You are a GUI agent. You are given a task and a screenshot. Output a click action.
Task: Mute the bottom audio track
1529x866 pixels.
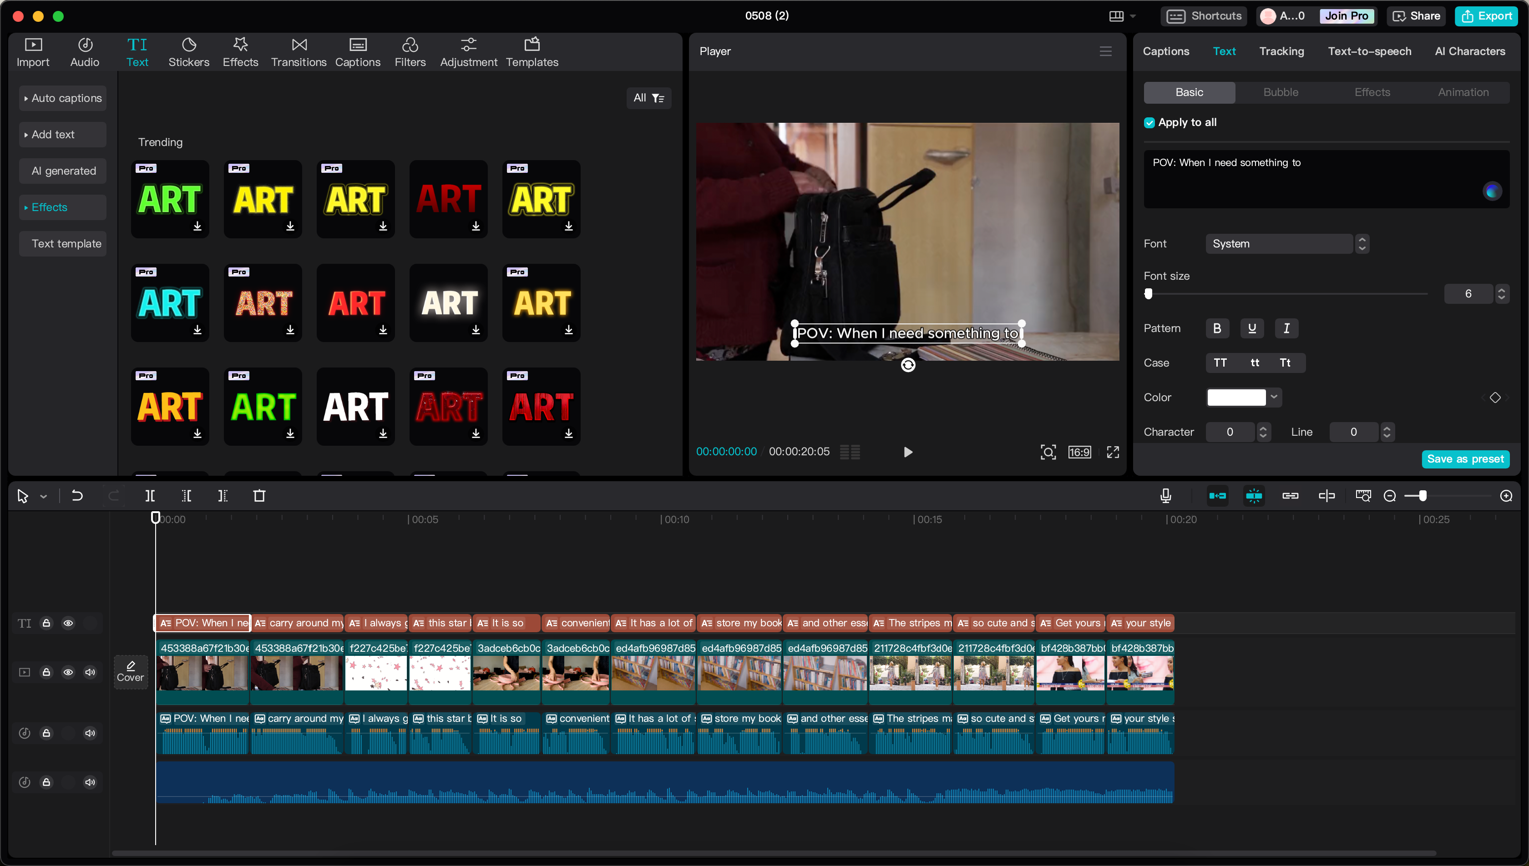coord(91,781)
